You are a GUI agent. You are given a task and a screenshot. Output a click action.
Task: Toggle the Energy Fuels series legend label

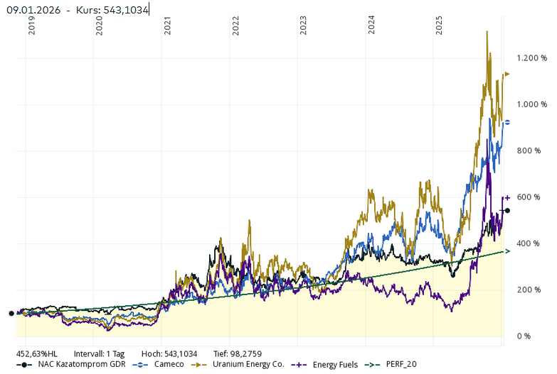click(x=335, y=364)
